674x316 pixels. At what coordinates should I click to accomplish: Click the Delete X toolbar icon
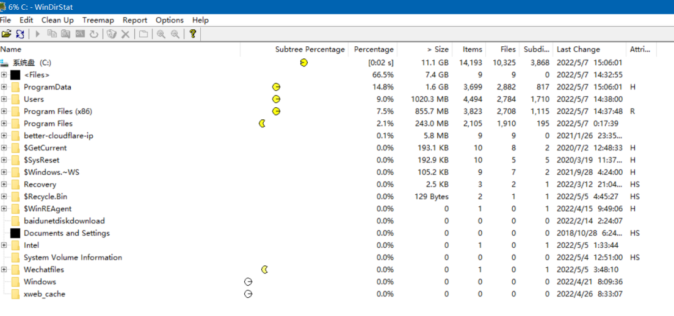pyautogui.click(x=125, y=34)
